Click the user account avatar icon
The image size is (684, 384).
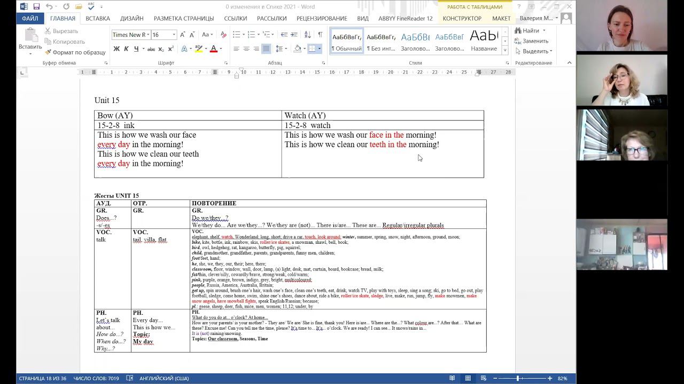(x=566, y=18)
